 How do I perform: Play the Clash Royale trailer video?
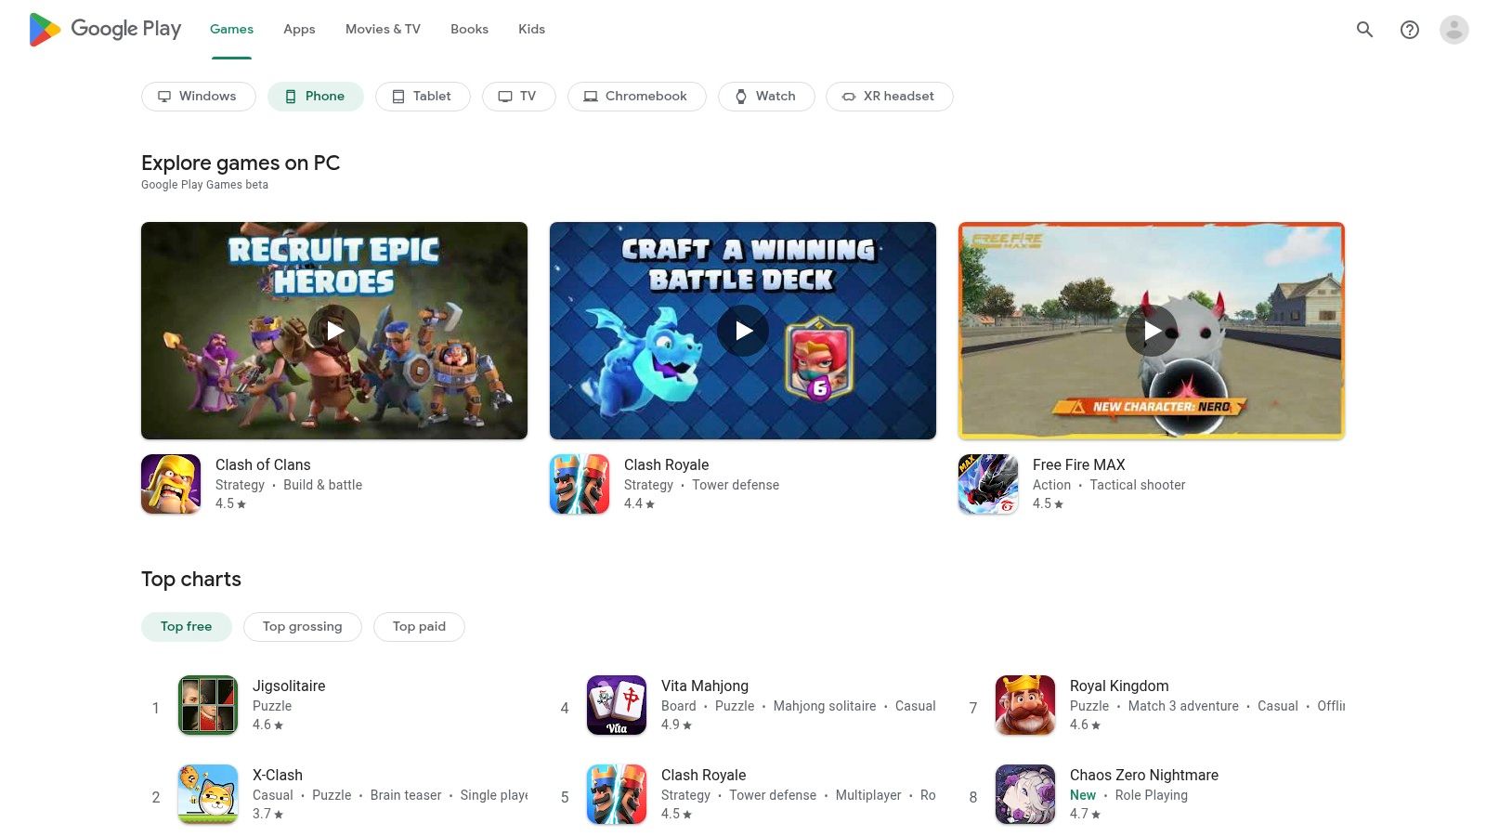click(742, 330)
